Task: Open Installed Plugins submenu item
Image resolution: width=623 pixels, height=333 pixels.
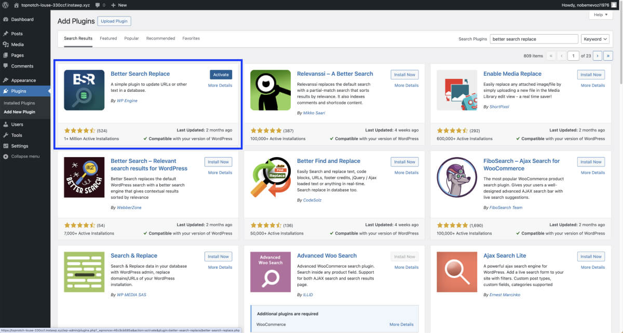Action: (x=20, y=103)
